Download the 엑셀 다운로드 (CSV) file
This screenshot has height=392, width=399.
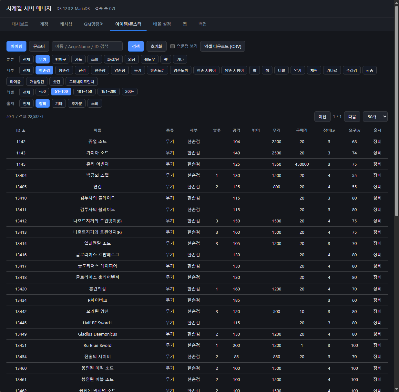(223, 46)
